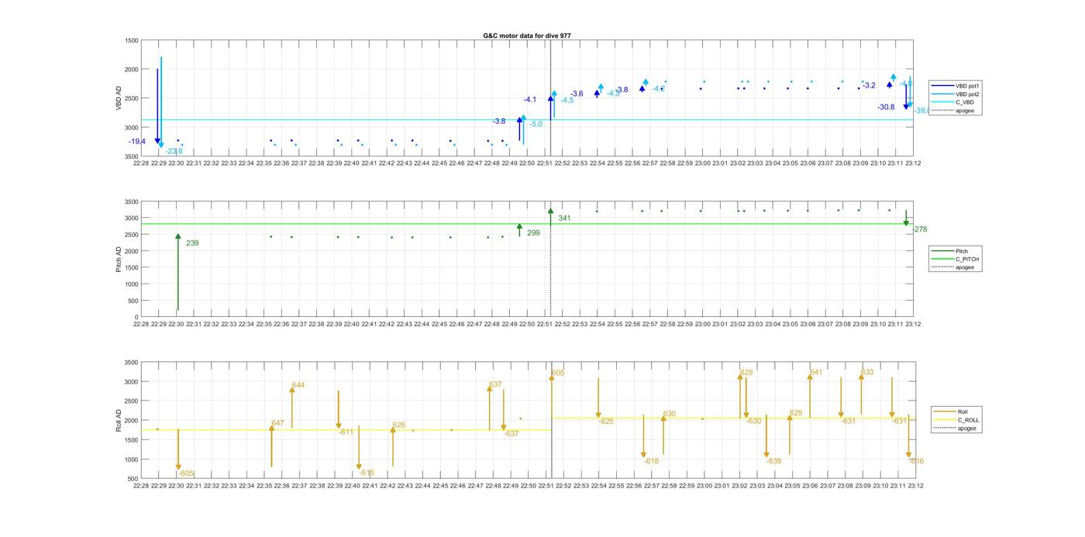The image size is (1085, 537).
Task: Click the "-611" roll data label
Action: pos(346,432)
